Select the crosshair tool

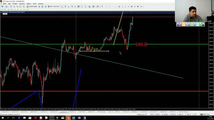106,6
